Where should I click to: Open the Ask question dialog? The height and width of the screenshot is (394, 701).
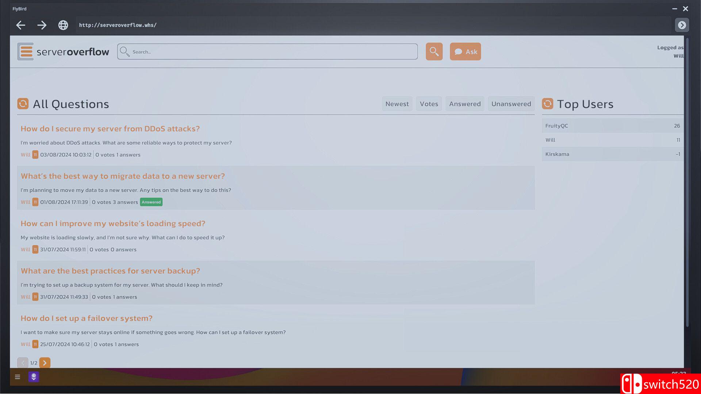[465, 51]
